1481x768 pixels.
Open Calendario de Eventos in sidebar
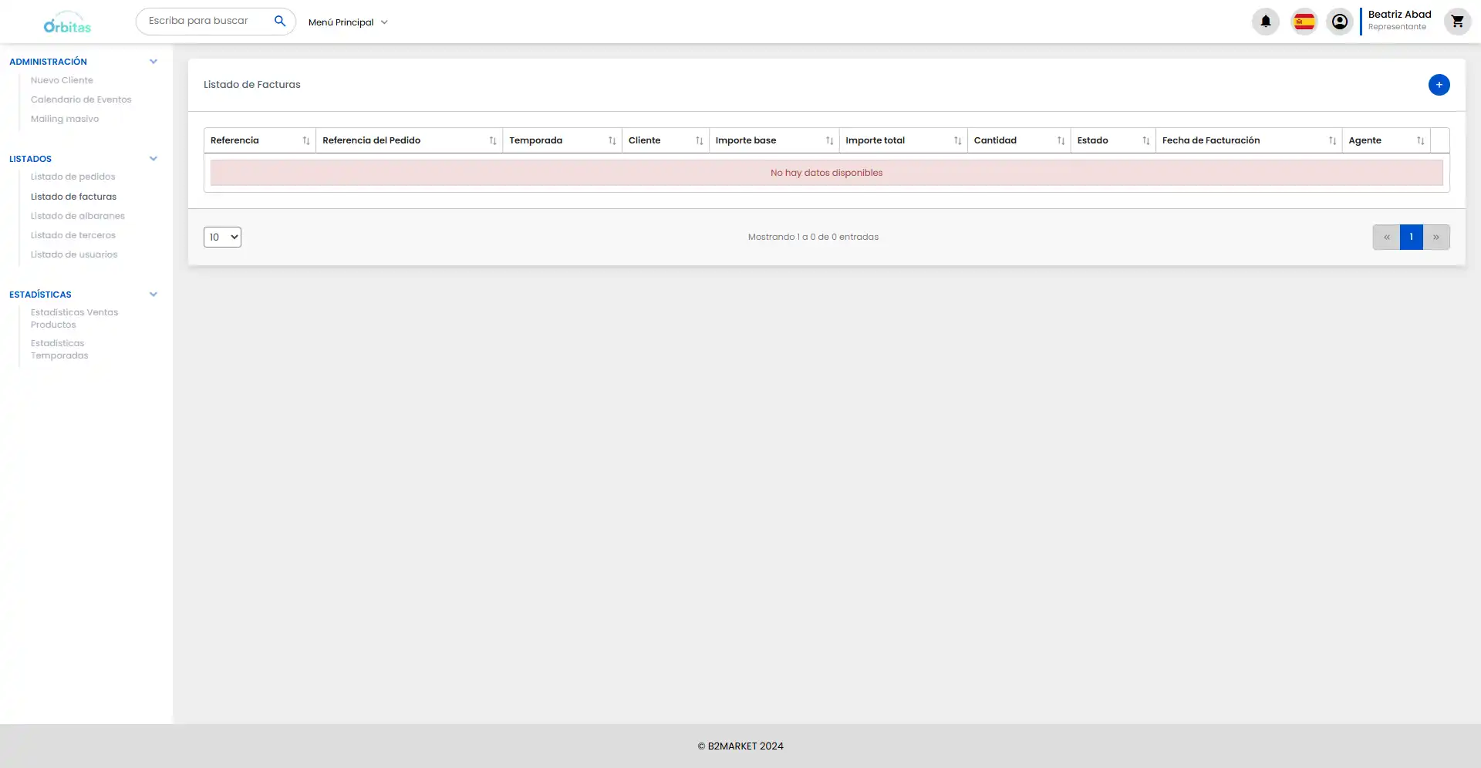coord(81,99)
